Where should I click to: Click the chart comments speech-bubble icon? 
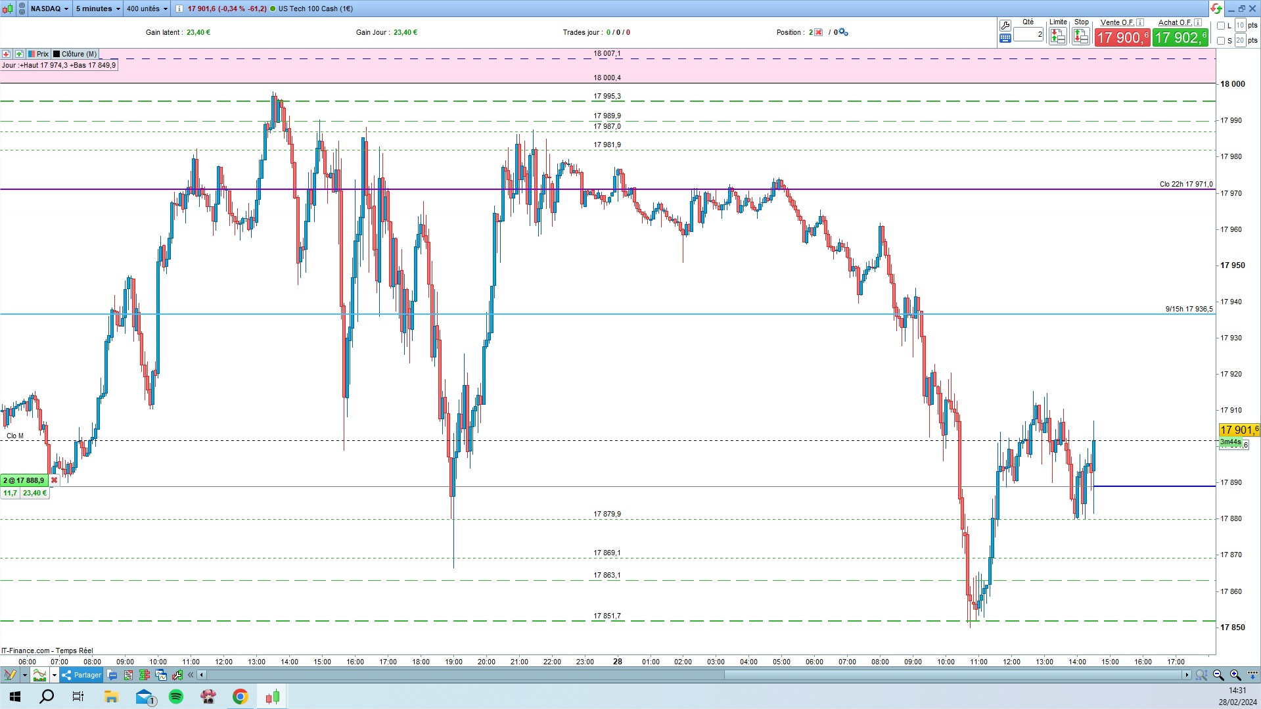click(x=112, y=675)
